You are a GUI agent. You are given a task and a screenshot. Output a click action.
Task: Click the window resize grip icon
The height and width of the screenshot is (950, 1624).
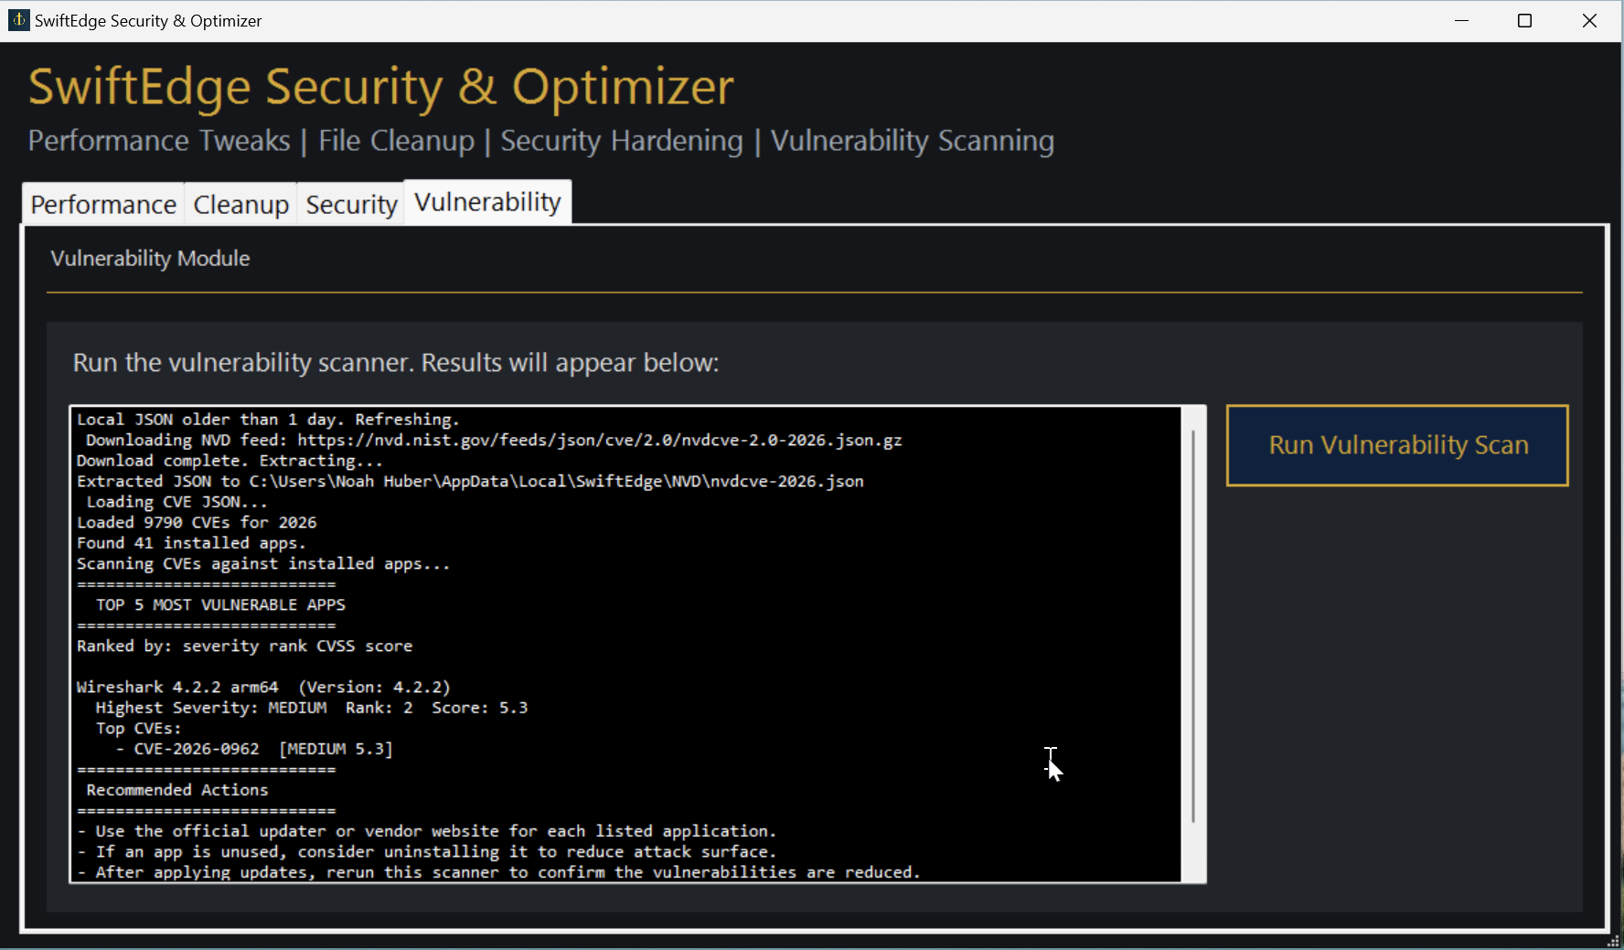point(1613,941)
